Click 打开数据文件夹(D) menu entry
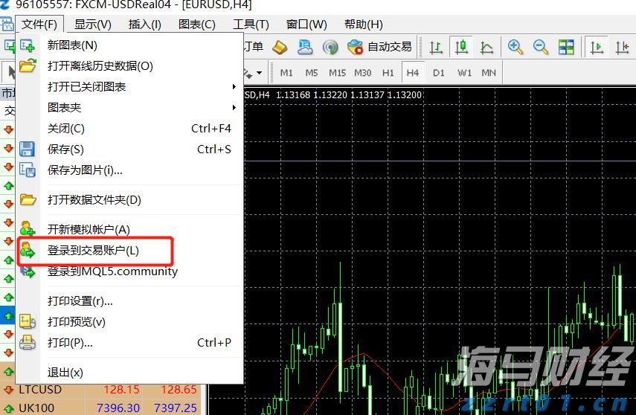The height and width of the screenshot is (415, 636). tap(94, 200)
